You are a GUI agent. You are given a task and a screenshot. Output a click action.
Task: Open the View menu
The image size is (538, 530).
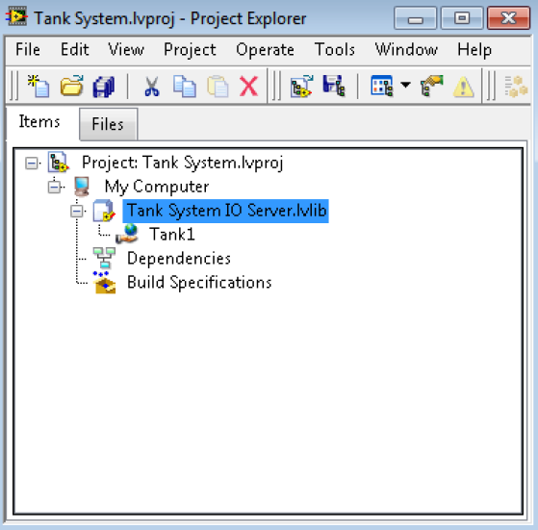[126, 50]
